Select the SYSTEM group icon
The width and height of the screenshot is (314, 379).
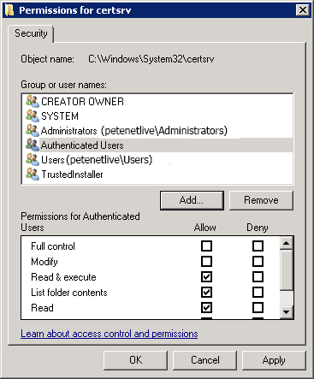click(x=33, y=115)
